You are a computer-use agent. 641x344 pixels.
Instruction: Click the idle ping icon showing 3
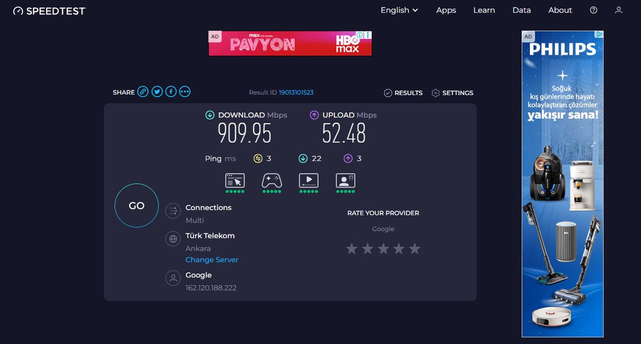point(258,158)
